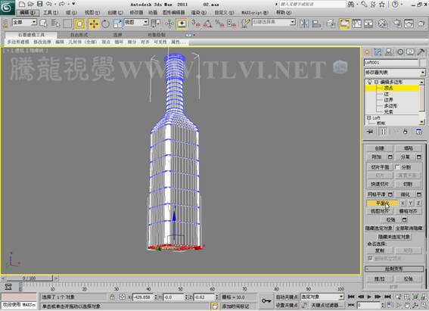Open Select by Name list tool
429x311 pixels.
(x=55, y=23)
